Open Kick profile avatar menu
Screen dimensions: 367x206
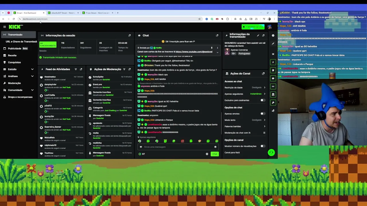click(270, 27)
